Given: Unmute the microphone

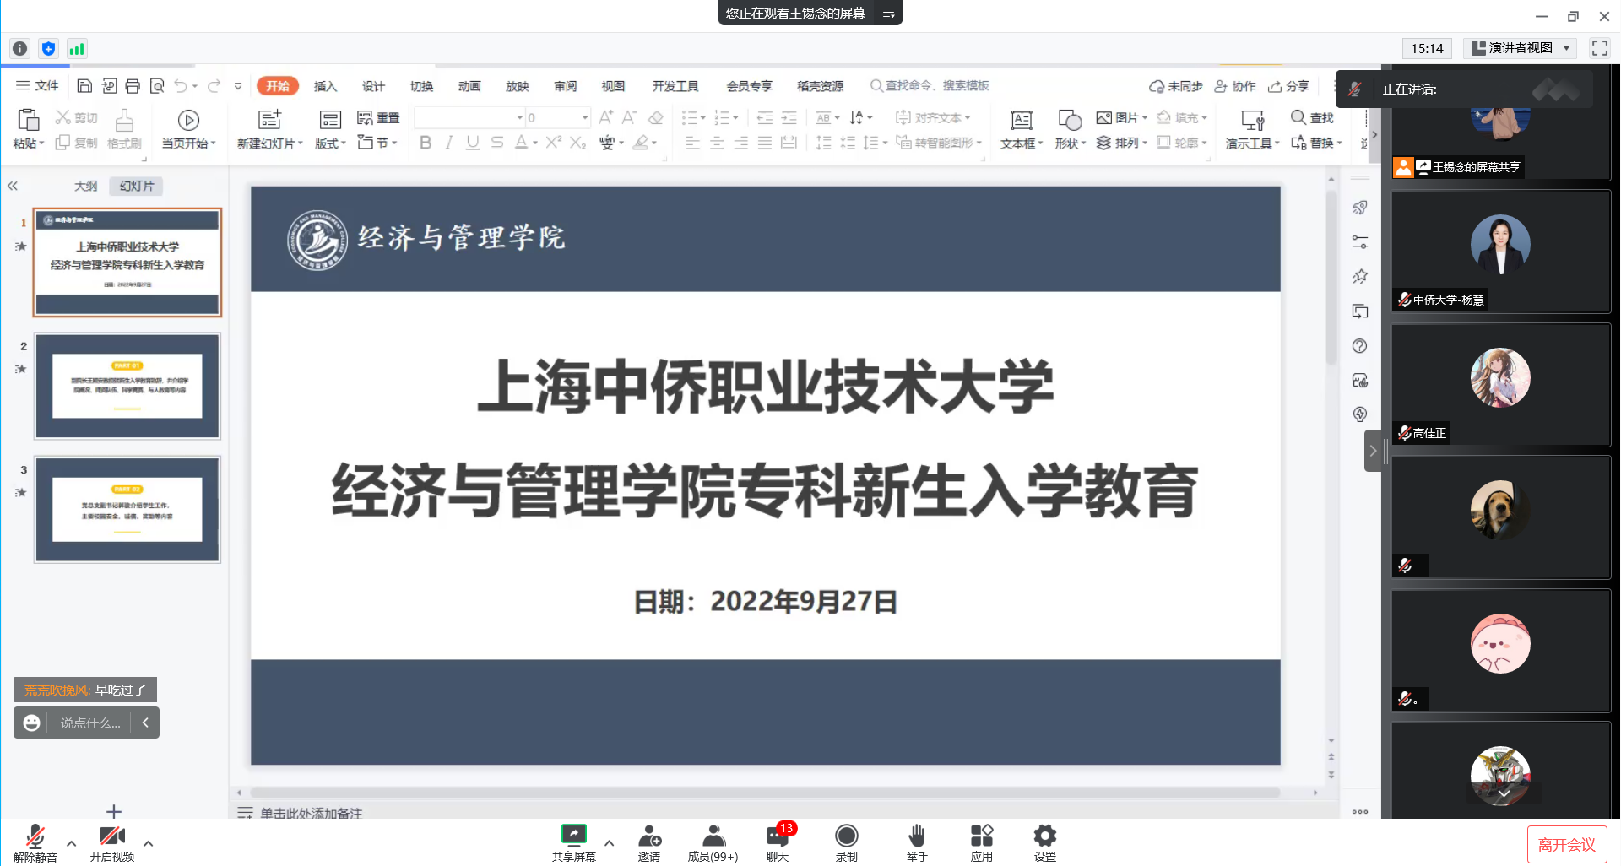Looking at the screenshot, I should 35,836.
